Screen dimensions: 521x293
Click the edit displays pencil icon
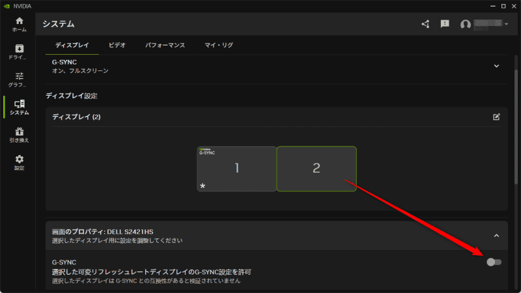click(x=497, y=117)
